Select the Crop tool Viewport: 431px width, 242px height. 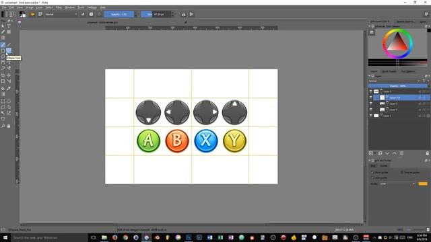3,75
